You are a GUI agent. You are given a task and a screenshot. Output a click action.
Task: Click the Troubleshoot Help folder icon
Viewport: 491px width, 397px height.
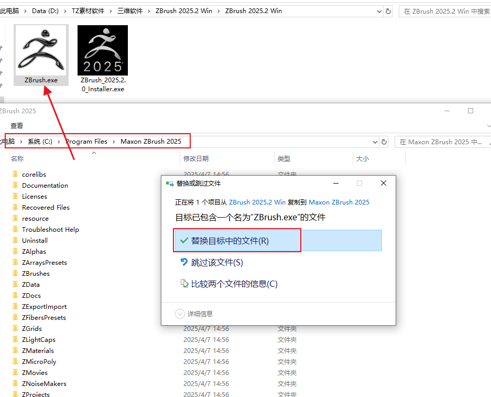15,229
